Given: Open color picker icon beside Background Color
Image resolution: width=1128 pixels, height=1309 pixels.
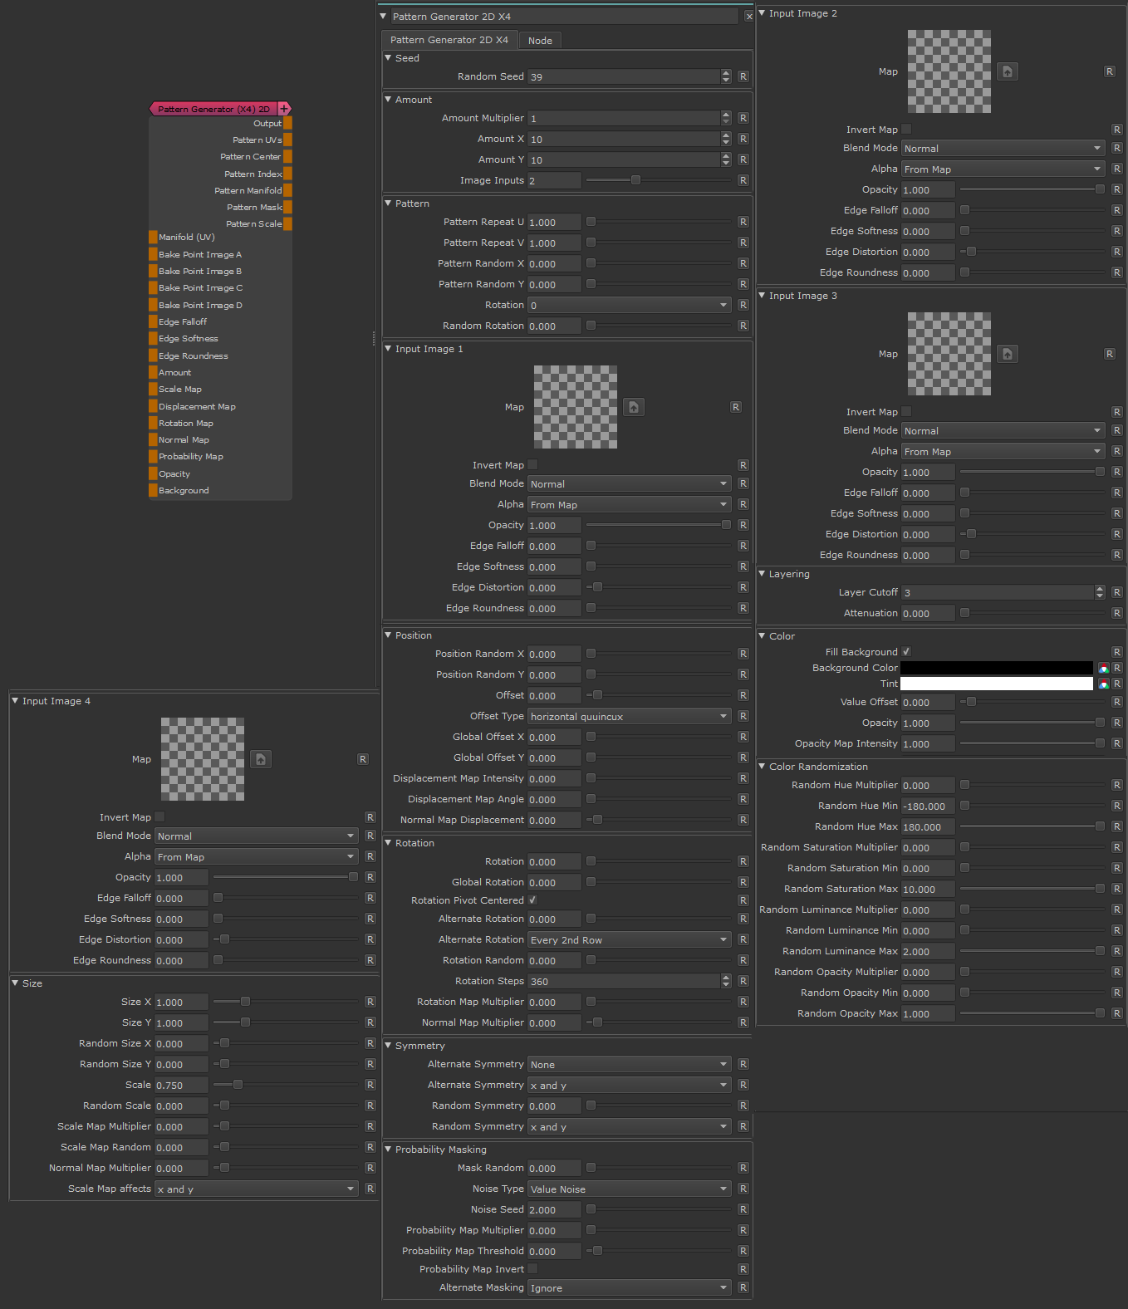Looking at the screenshot, I should click(x=1103, y=668).
